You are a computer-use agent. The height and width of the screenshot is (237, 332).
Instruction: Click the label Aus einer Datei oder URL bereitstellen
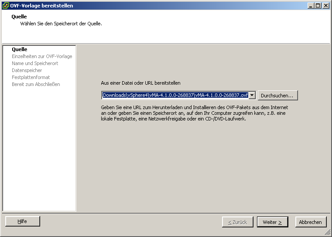[140, 83]
